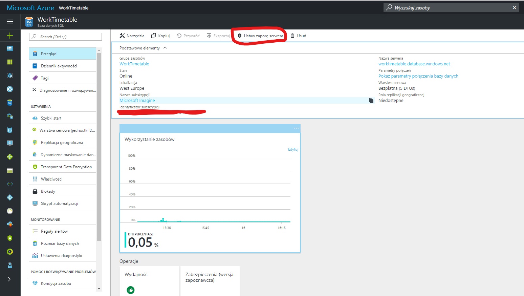
Task: Click the WorkTimetable resource group link
Action: coord(134,64)
